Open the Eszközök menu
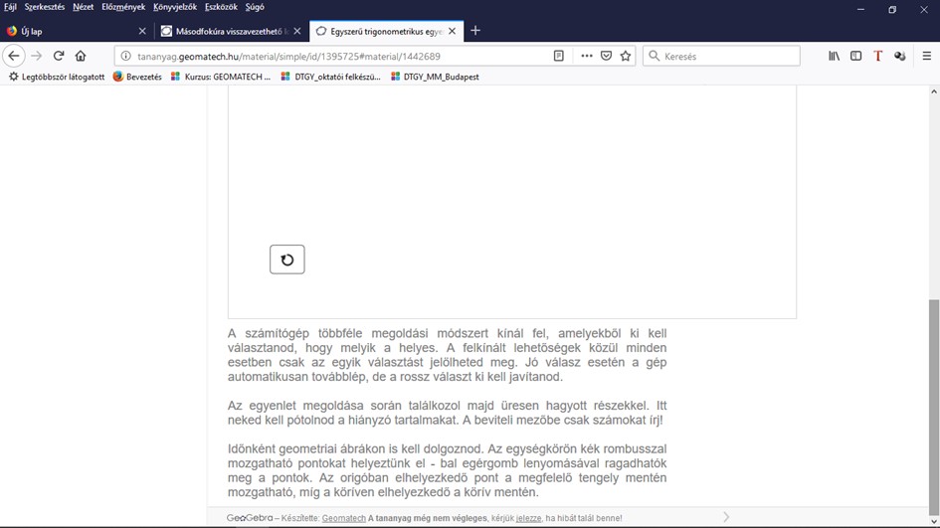Image resolution: width=940 pixels, height=528 pixels. click(x=221, y=7)
